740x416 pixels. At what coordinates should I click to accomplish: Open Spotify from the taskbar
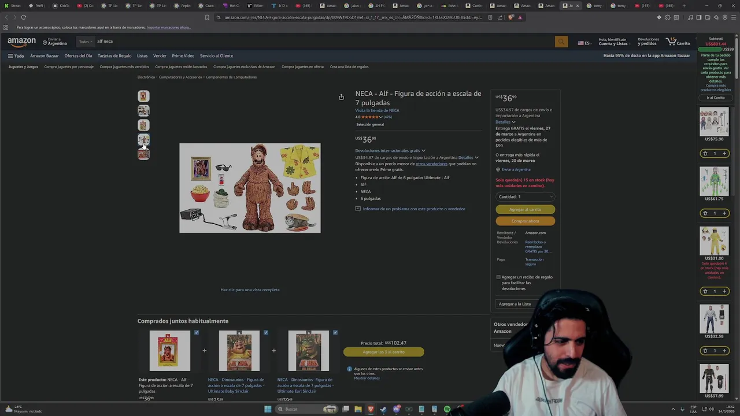(447, 409)
